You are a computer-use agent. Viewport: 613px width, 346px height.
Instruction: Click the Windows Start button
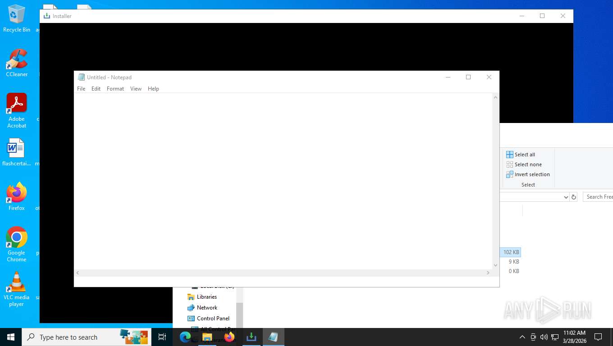(x=11, y=337)
